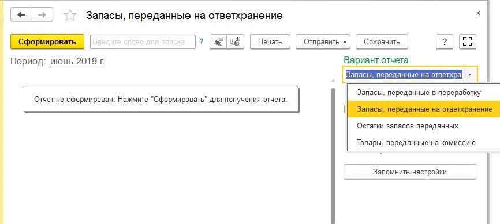Open the help button with question mark
Viewport: 500px width, 224px height.
[x=445, y=41]
